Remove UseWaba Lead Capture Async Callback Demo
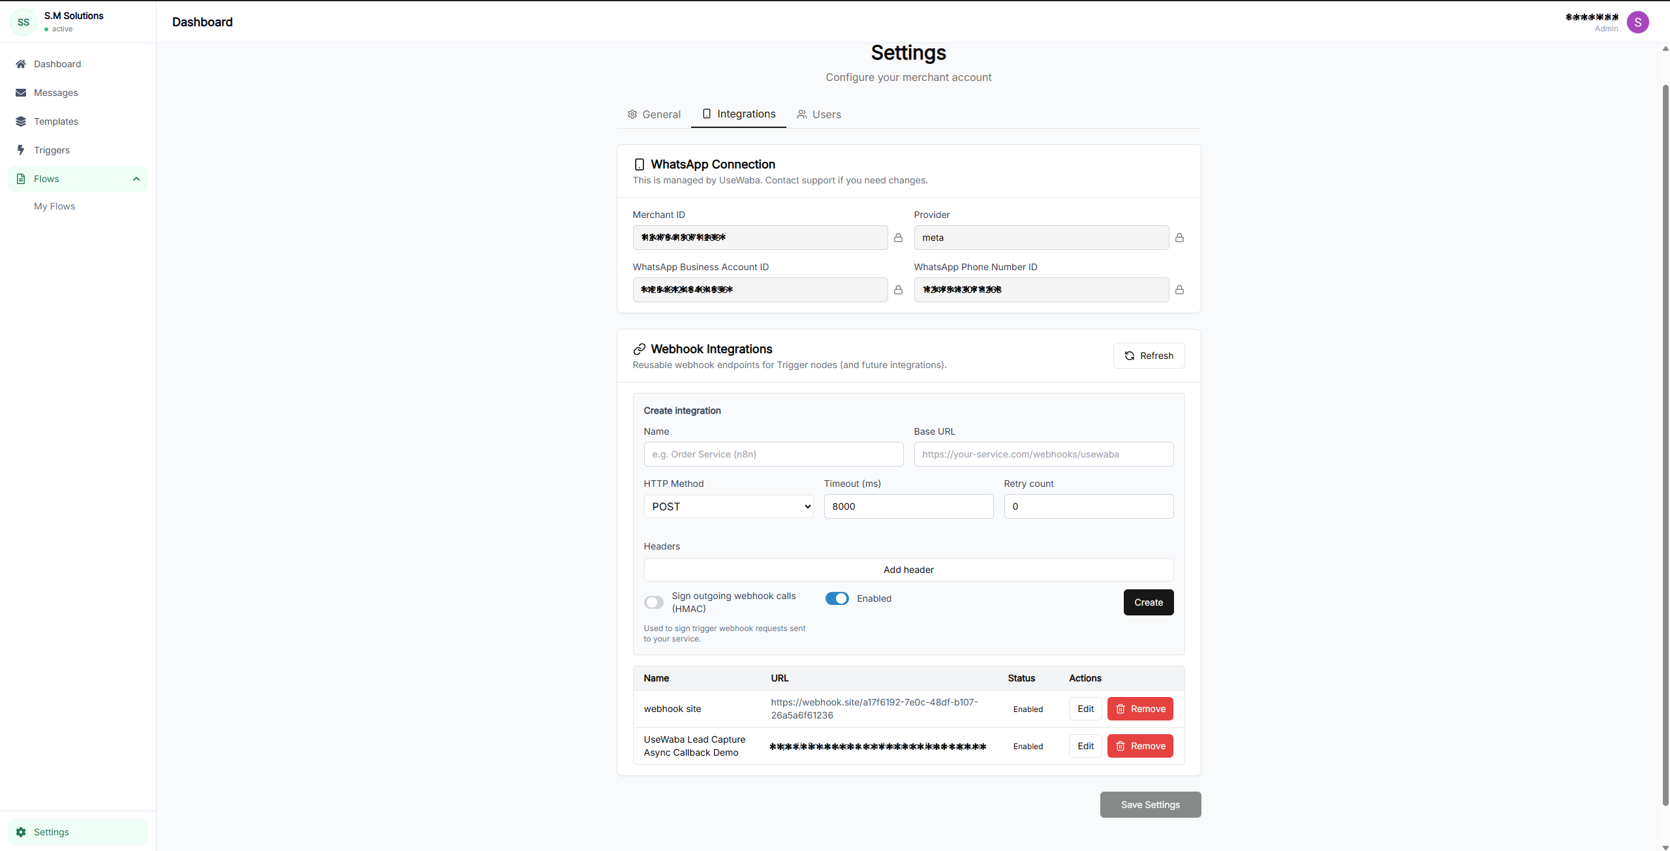1670x851 pixels. [x=1140, y=746]
